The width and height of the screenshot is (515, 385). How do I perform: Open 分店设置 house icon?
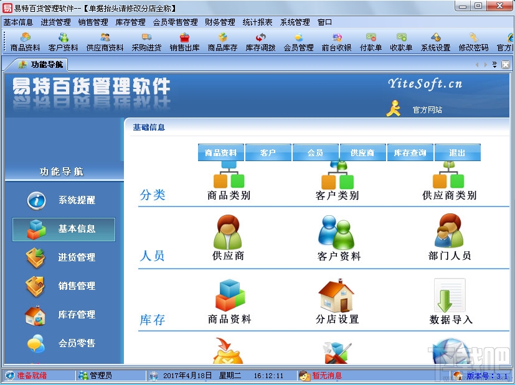[x=336, y=295]
